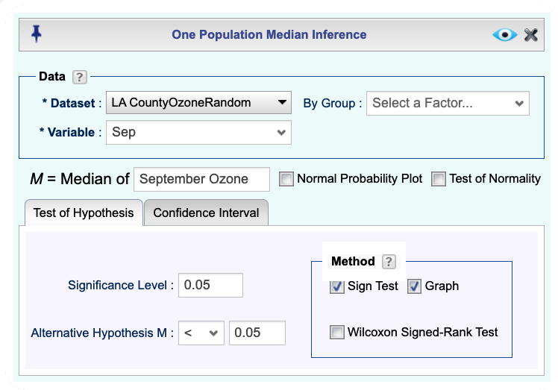Enable the Wilcoxon Signed-Rank Test checkbox
The width and height of the screenshot is (558, 390).
pos(337,333)
